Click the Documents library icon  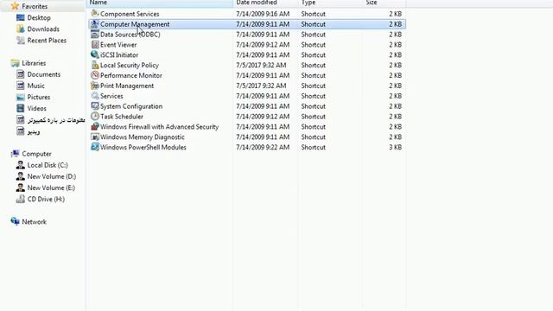(x=21, y=74)
